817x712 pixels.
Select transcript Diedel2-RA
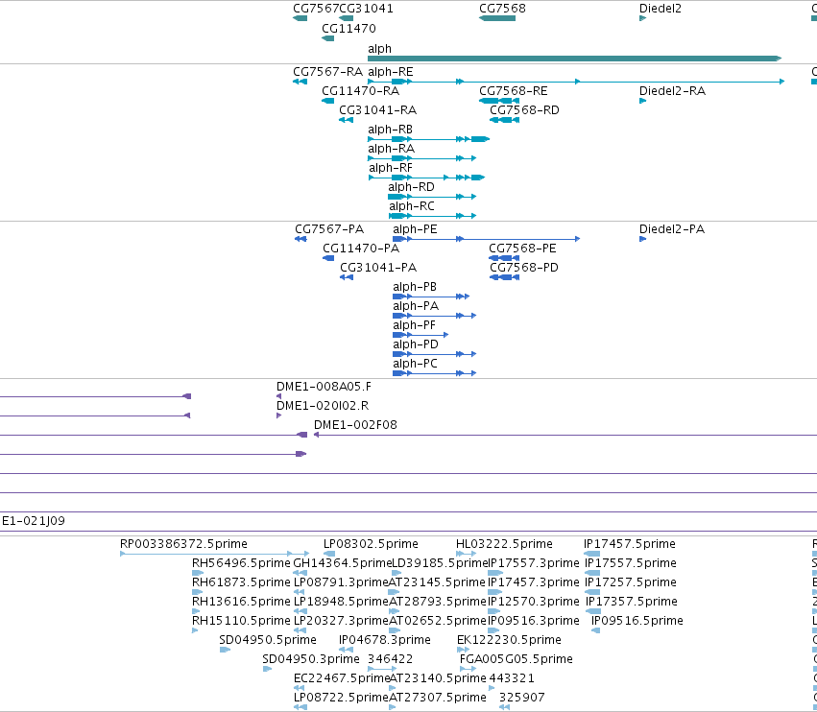point(642,101)
